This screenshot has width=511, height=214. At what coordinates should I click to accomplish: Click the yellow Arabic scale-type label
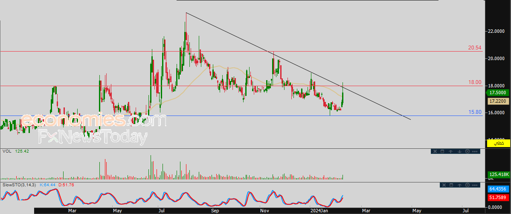498,143
